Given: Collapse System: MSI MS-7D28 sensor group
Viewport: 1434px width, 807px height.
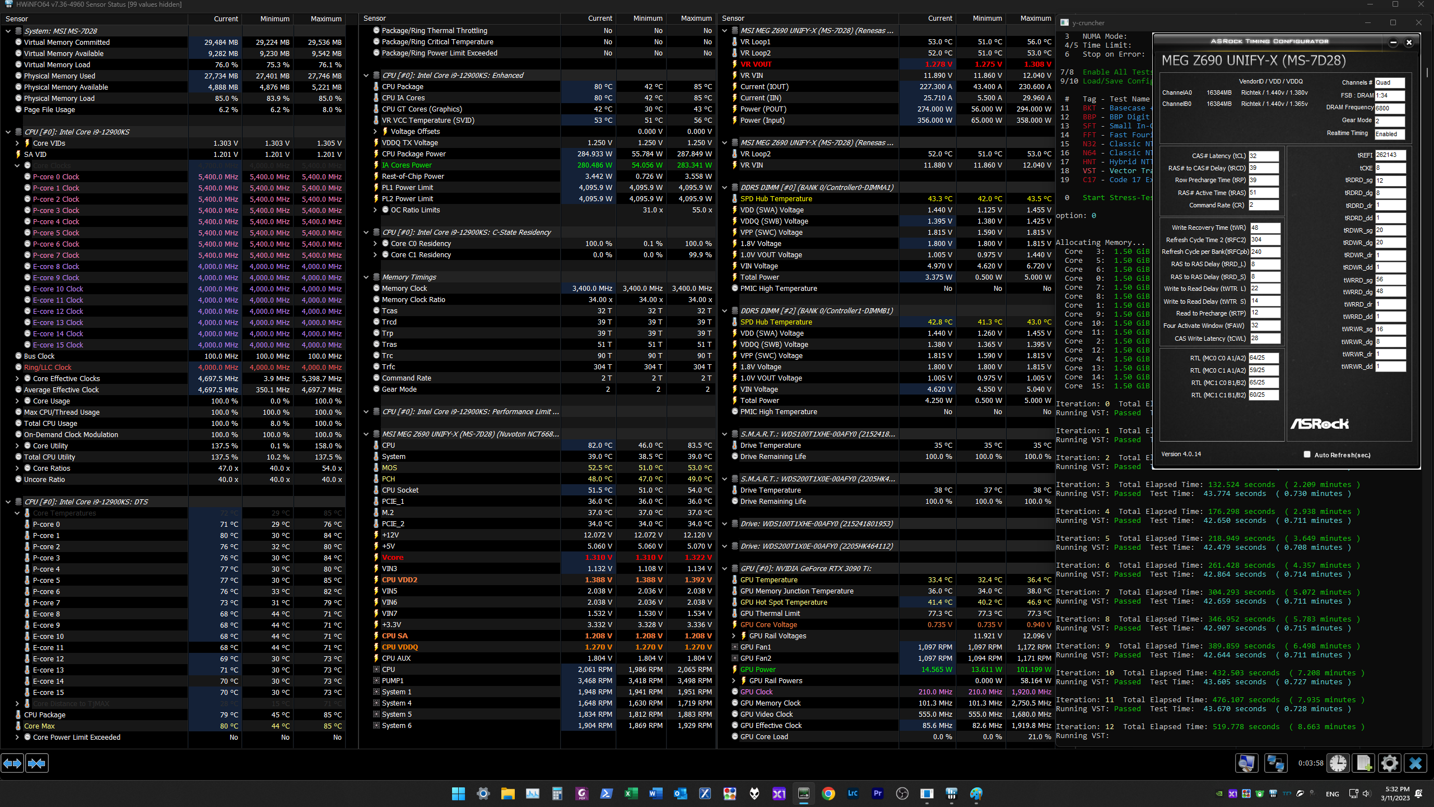Looking at the screenshot, I should (8, 31).
